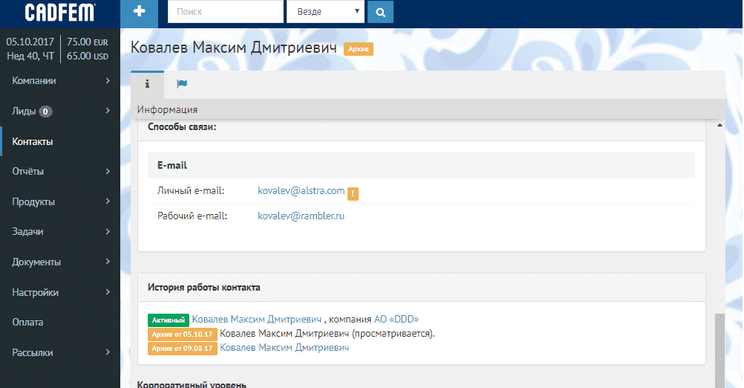The image size is (744, 388).
Task: Open Оплата in sidebar
Action: pos(27,323)
